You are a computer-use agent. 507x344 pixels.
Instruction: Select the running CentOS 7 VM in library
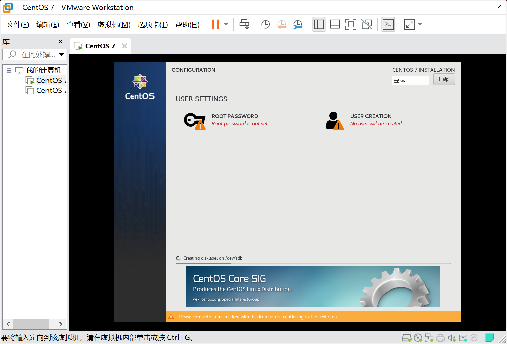[46, 80]
